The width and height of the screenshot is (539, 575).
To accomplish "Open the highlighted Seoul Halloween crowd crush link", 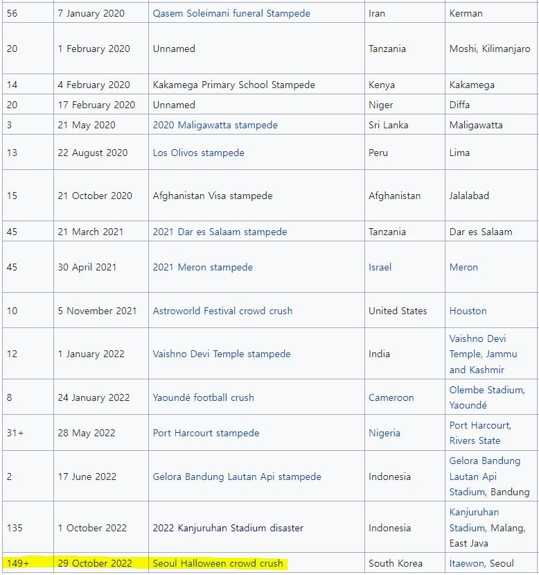I will point(218,563).
